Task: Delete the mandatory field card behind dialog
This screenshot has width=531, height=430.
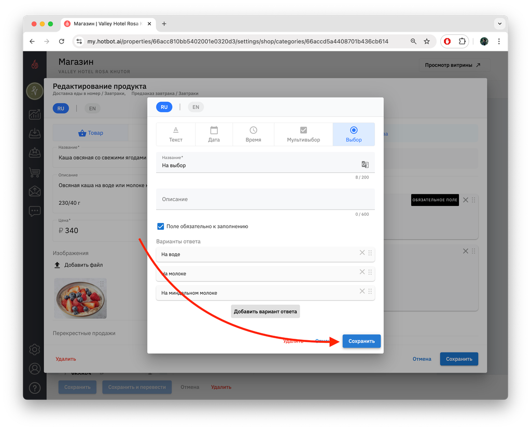Action: [466, 200]
